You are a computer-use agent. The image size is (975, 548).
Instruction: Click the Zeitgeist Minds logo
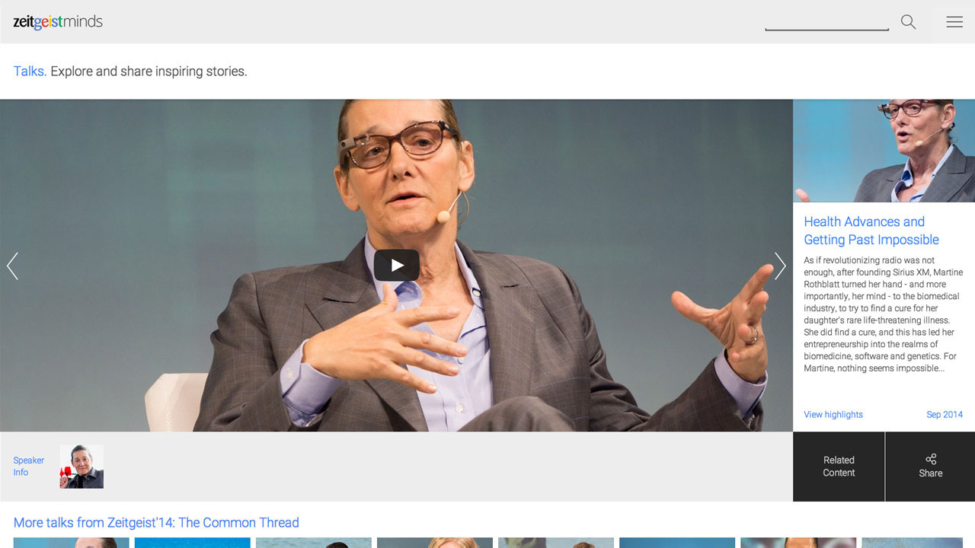(58, 22)
